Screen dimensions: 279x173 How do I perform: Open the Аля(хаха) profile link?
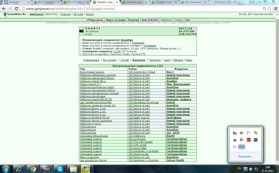pos(37,14)
